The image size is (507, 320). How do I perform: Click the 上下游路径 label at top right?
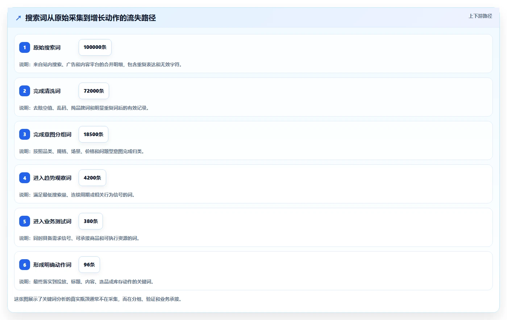(480, 16)
